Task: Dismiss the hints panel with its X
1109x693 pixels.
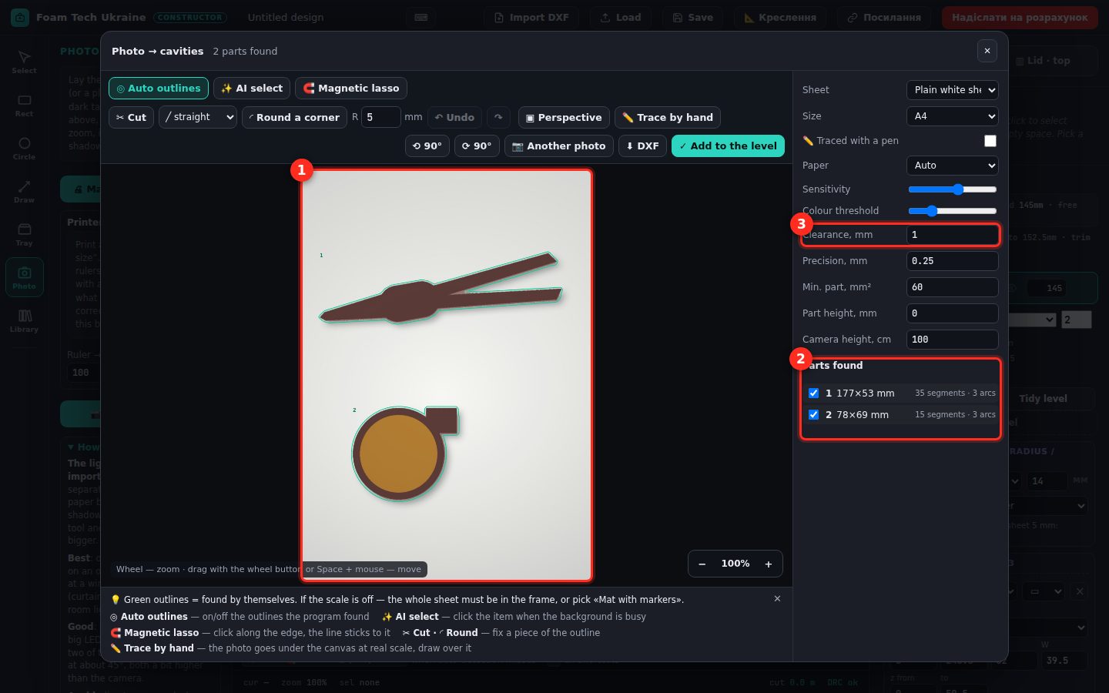Action: (x=777, y=598)
